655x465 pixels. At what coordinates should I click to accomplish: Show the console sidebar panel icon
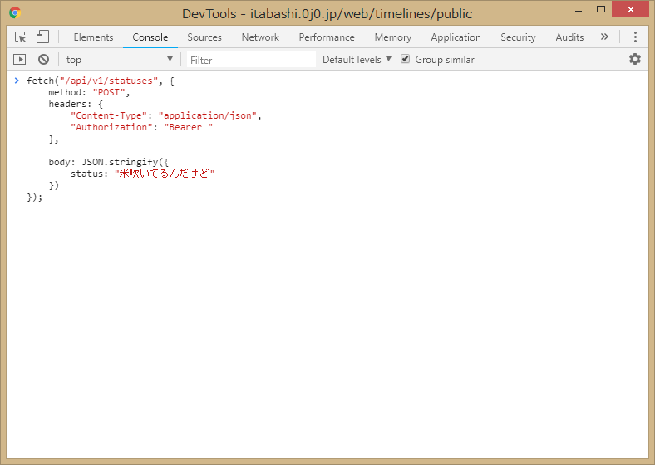coord(20,60)
